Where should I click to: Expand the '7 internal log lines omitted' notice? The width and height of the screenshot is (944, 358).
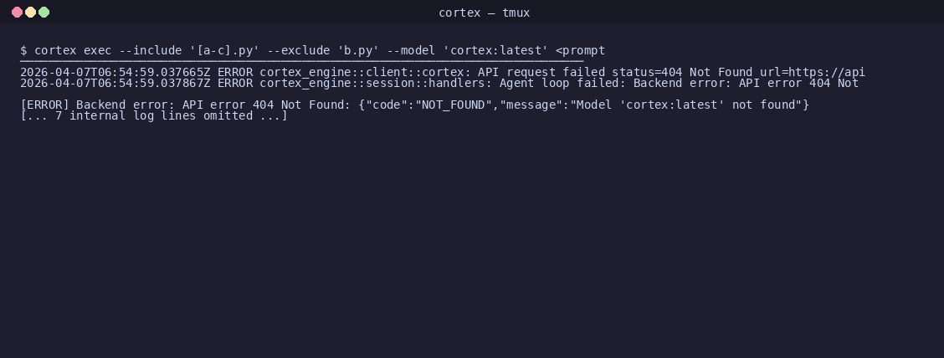pos(153,115)
